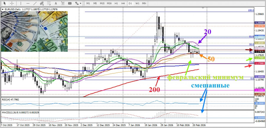
Task: Click the 29 Oct 2025 date label
Action: [40, 125]
